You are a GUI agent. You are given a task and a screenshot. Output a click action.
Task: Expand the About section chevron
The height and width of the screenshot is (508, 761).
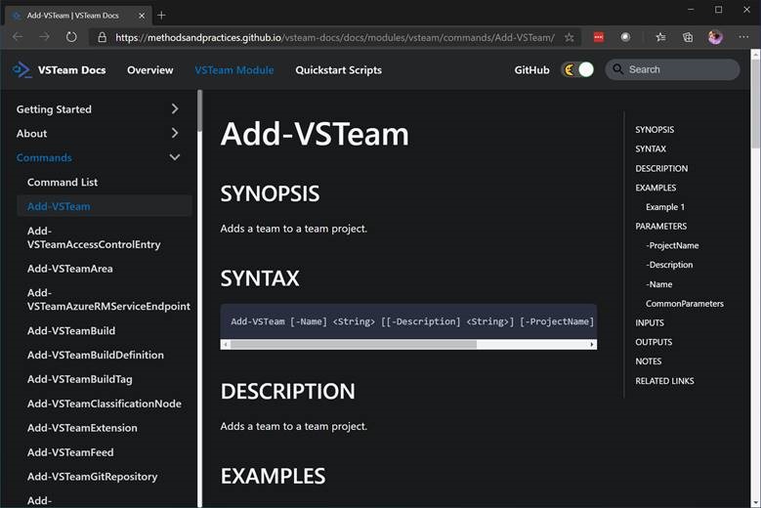coord(175,133)
